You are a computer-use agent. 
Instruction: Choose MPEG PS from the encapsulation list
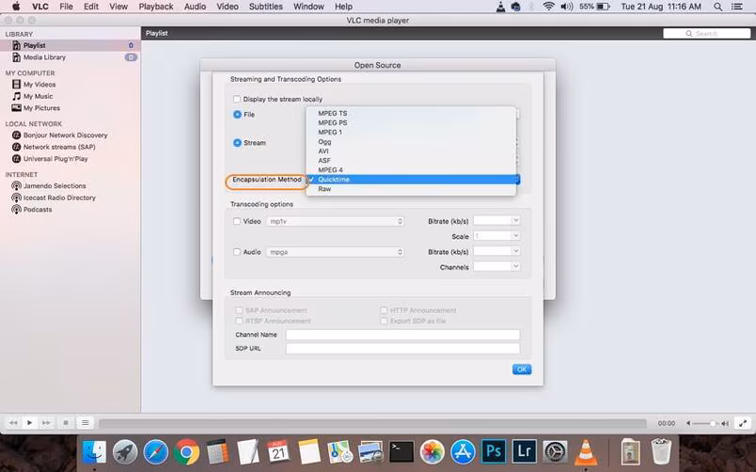pos(411,123)
